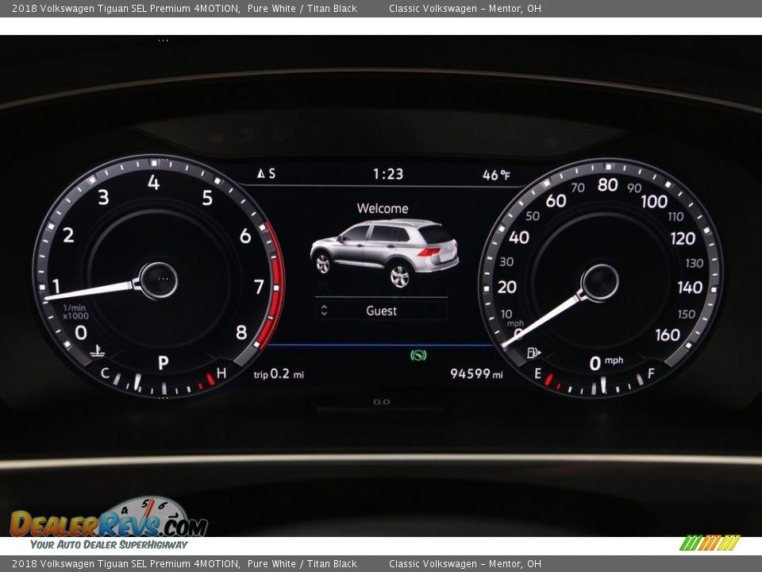The width and height of the screenshot is (762, 572).
Task: Click the tachometer needle center hub
Action: click(x=158, y=280)
